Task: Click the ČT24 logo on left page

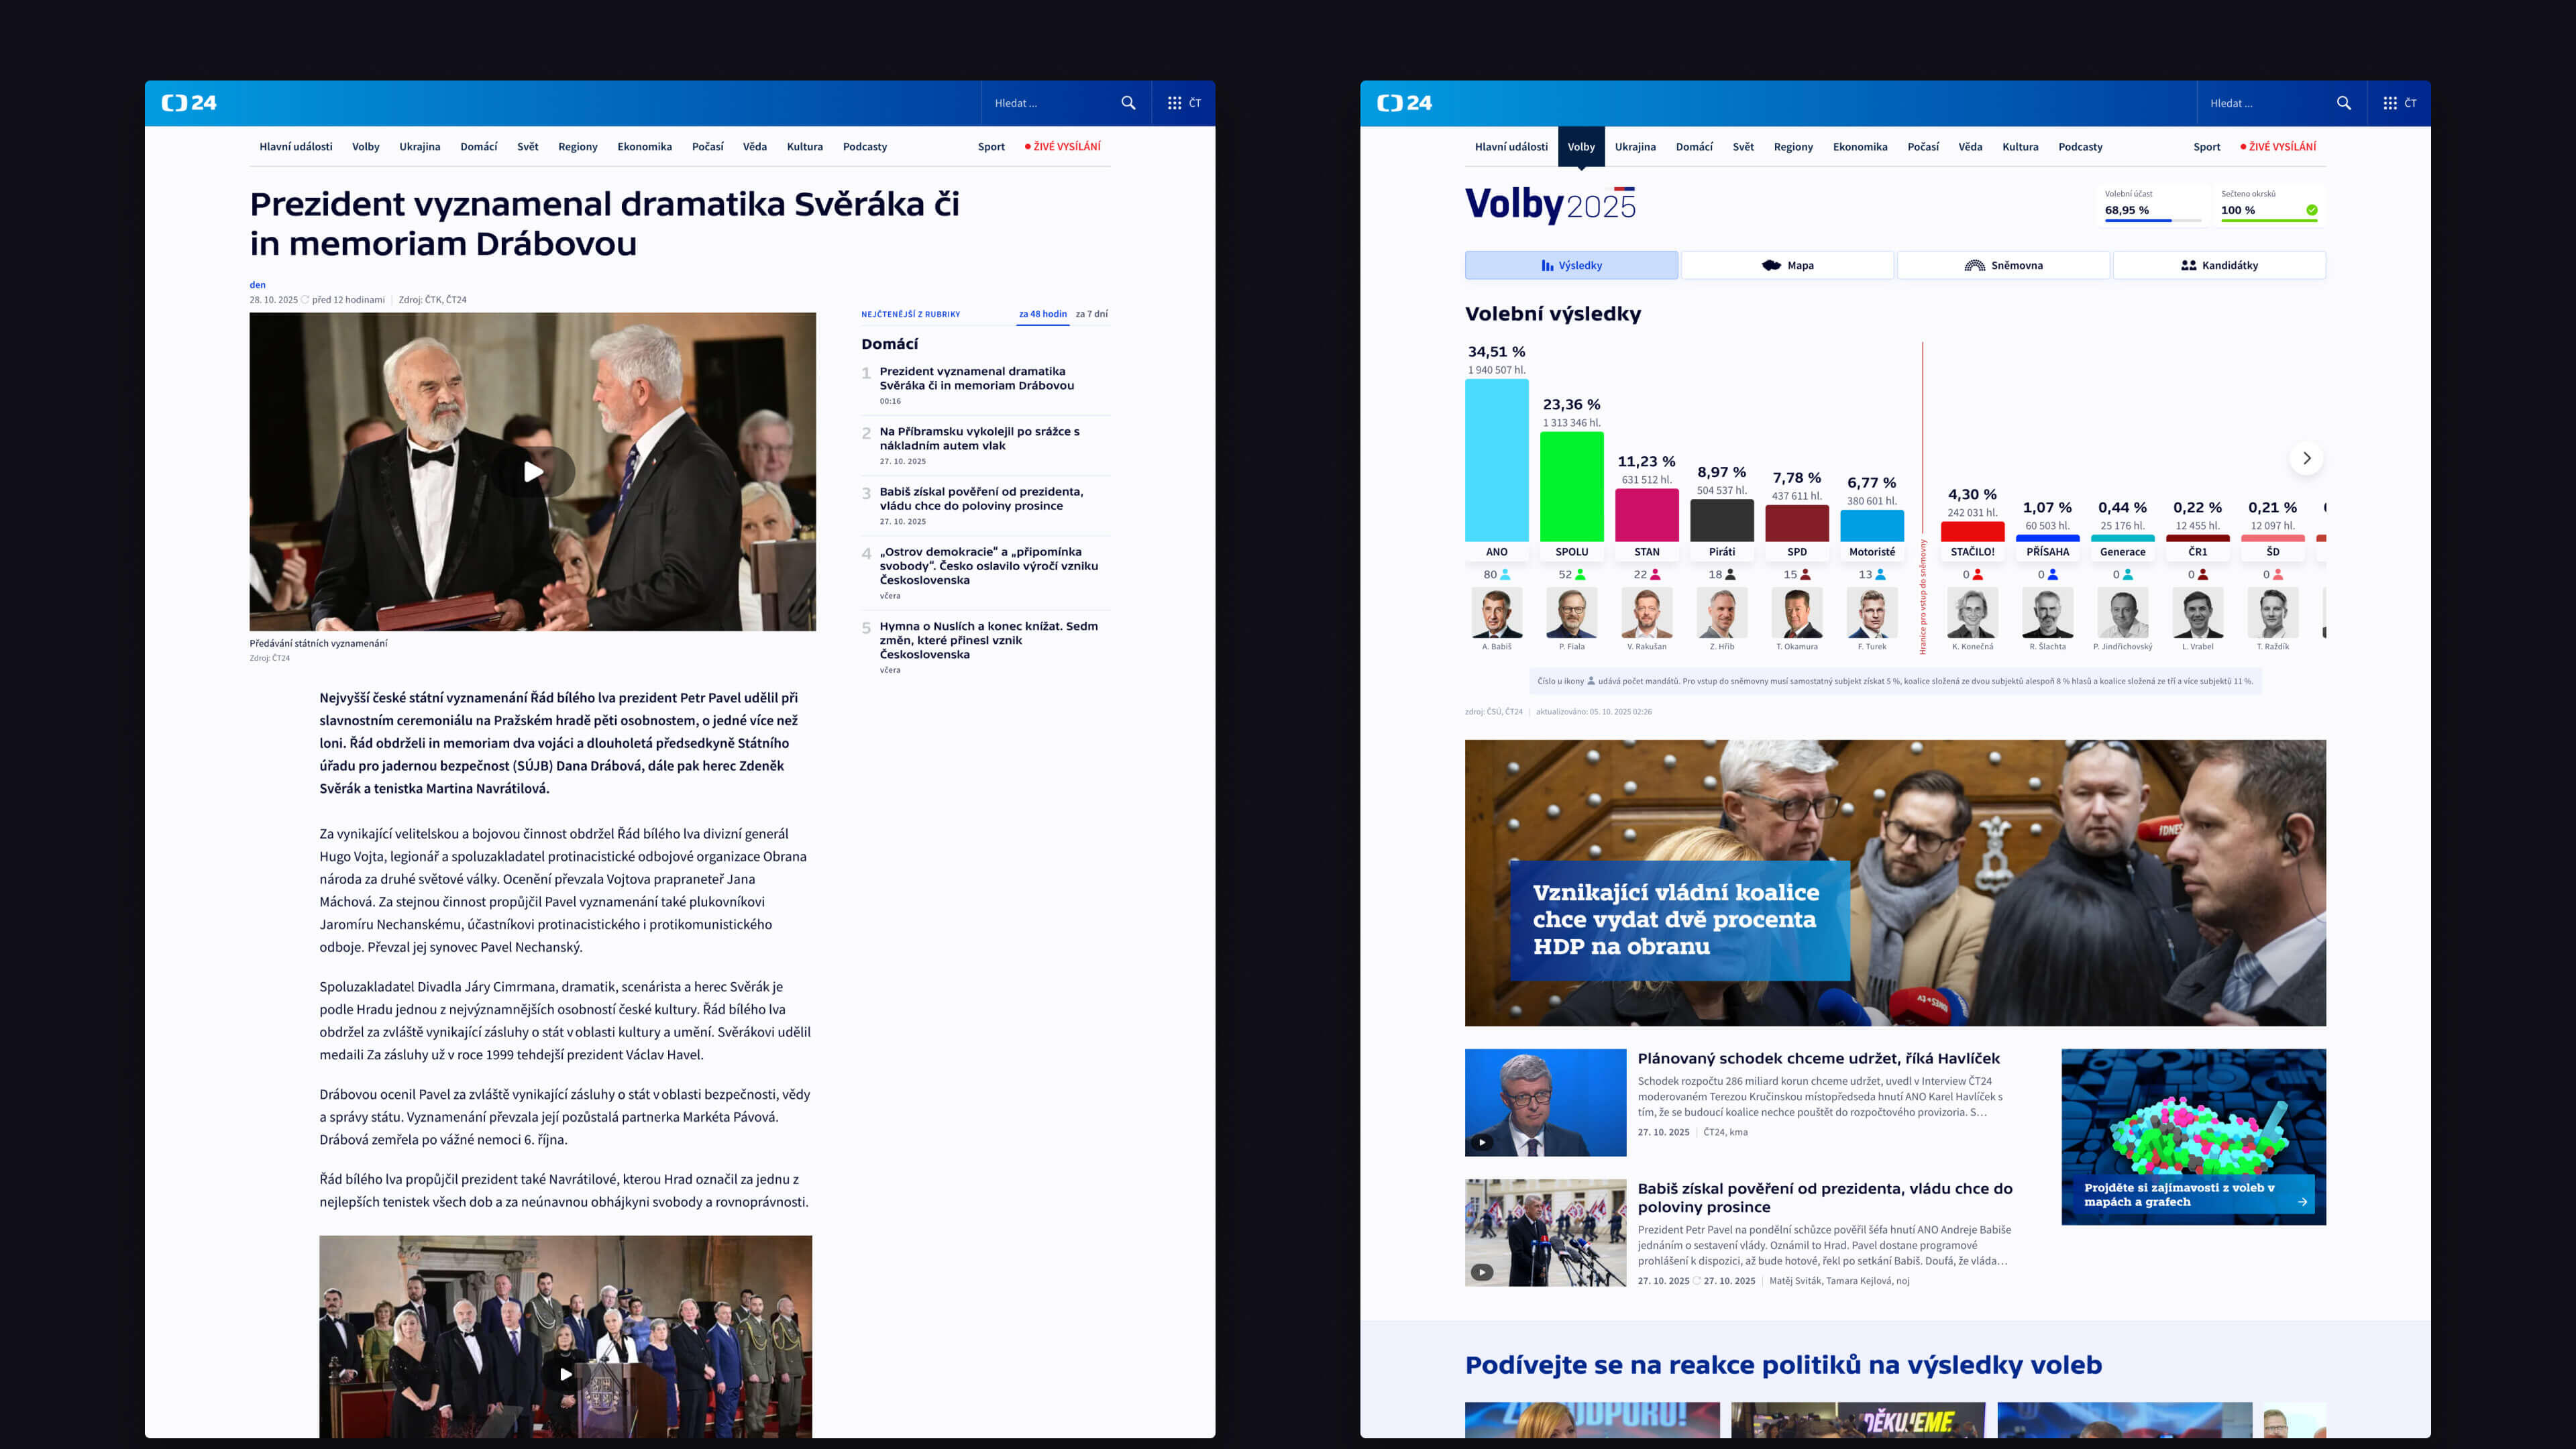Action: [189, 103]
